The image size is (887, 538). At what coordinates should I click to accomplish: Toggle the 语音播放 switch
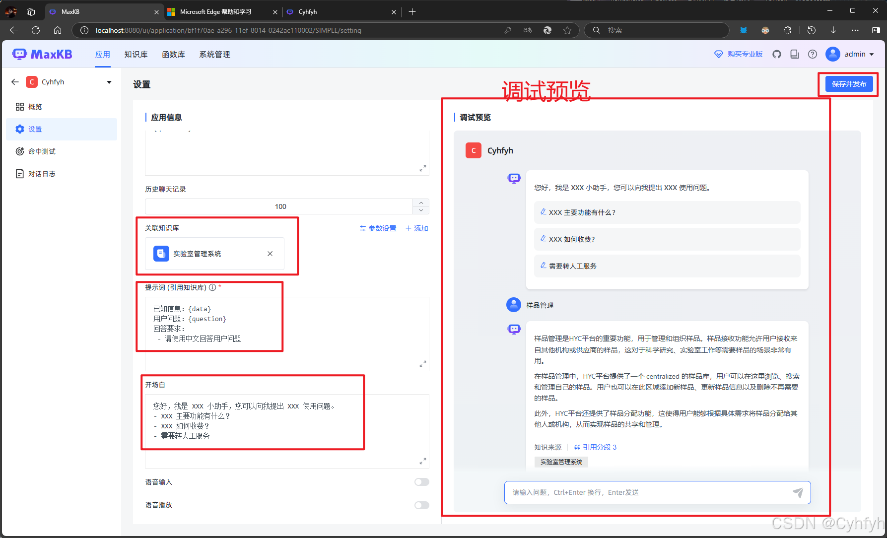tap(422, 505)
